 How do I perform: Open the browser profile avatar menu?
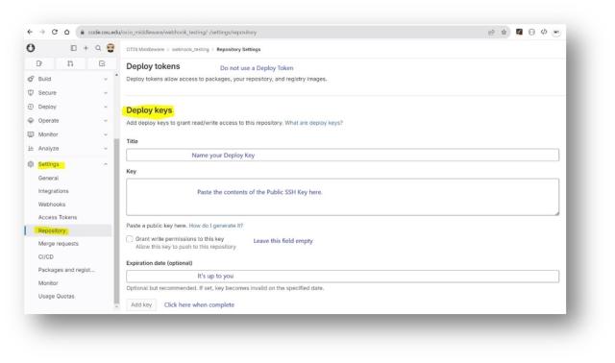pos(556,32)
